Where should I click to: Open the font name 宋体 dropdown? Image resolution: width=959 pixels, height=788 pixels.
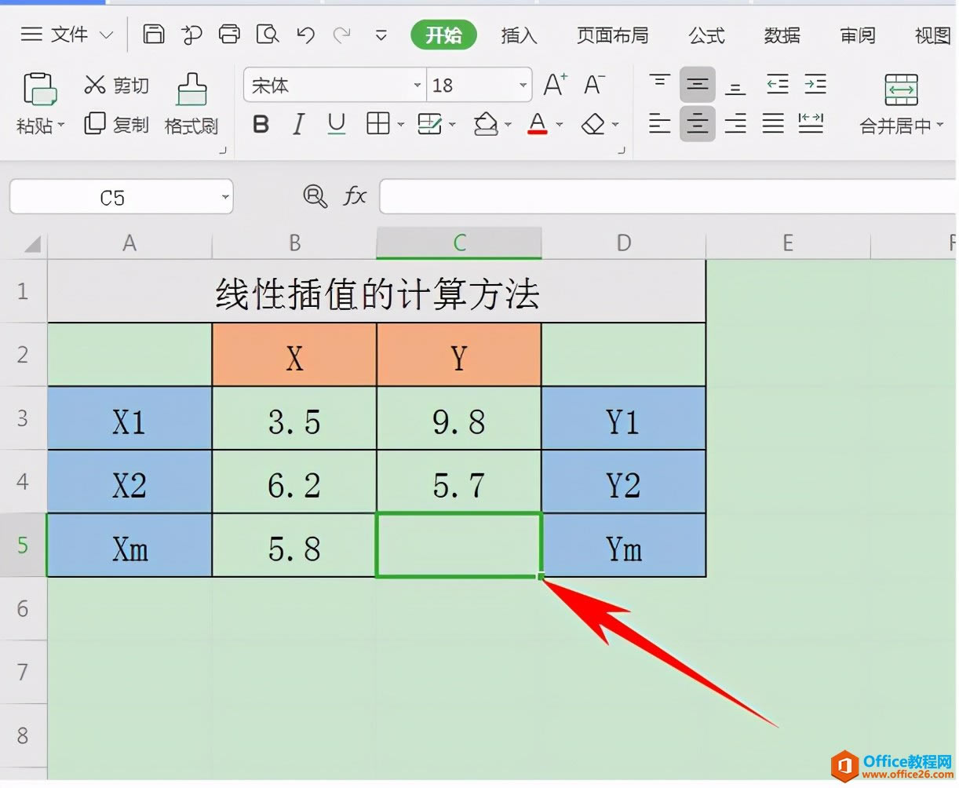(418, 86)
